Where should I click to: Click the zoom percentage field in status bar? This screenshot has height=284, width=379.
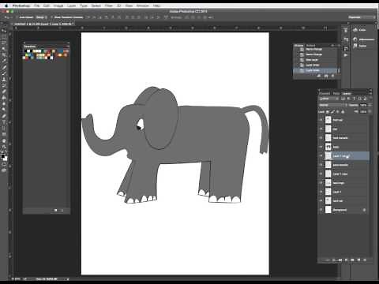[15, 279]
